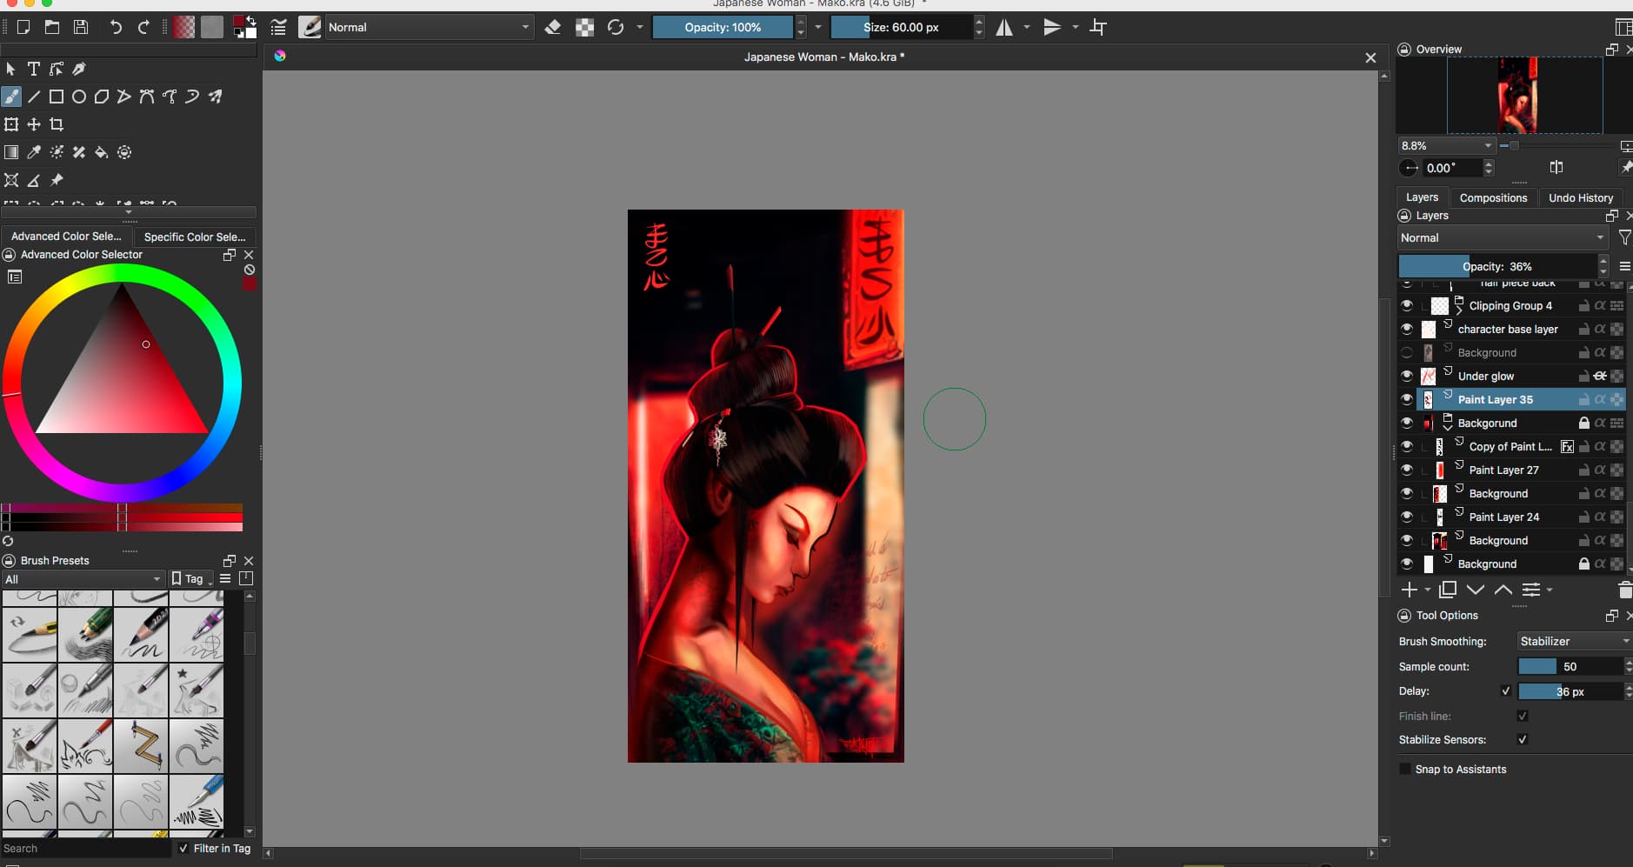1633x867 pixels.
Task: Select the Text tool in the toolbox
Action: 34,69
